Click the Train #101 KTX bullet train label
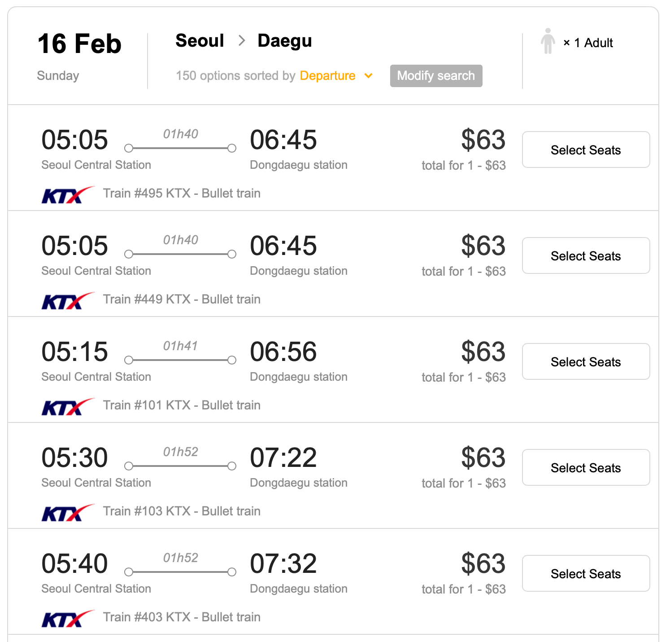Image resolution: width=670 pixels, height=642 pixels. click(182, 405)
